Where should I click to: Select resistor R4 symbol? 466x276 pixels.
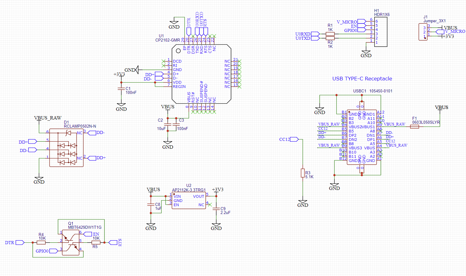(x=41, y=242)
